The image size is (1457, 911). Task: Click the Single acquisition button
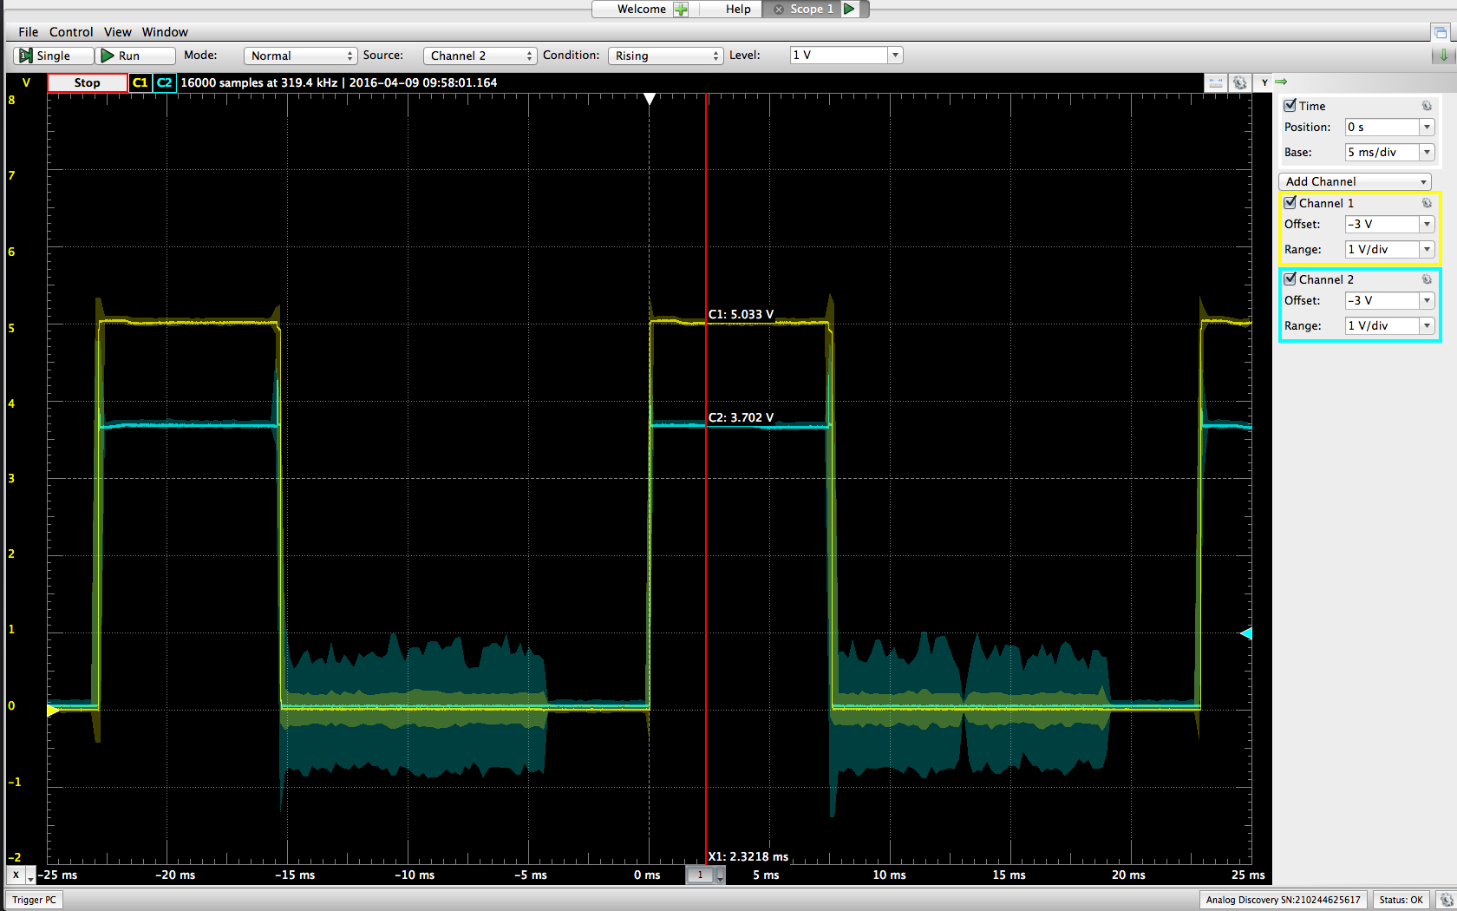53,56
